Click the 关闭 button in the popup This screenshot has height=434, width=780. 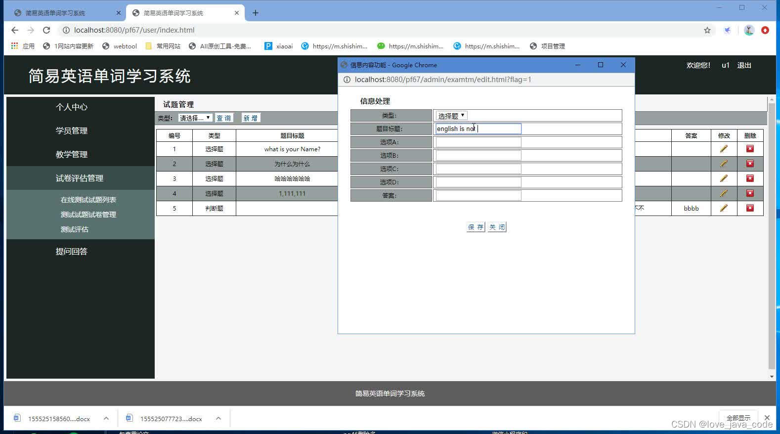[497, 227]
